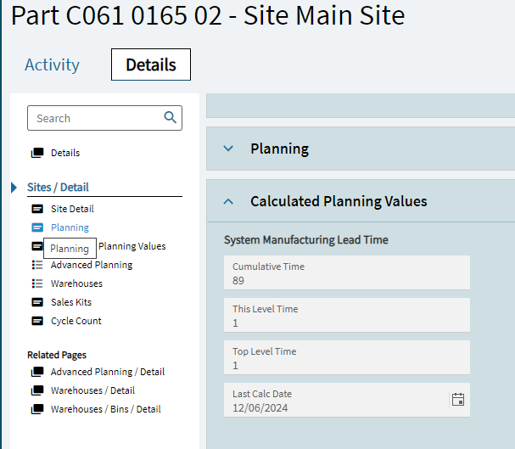Click the Details page stack icon

[x=37, y=153]
